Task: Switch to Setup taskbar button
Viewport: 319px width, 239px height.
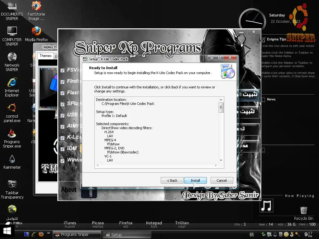Action: pyautogui.click(x=126, y=235)
